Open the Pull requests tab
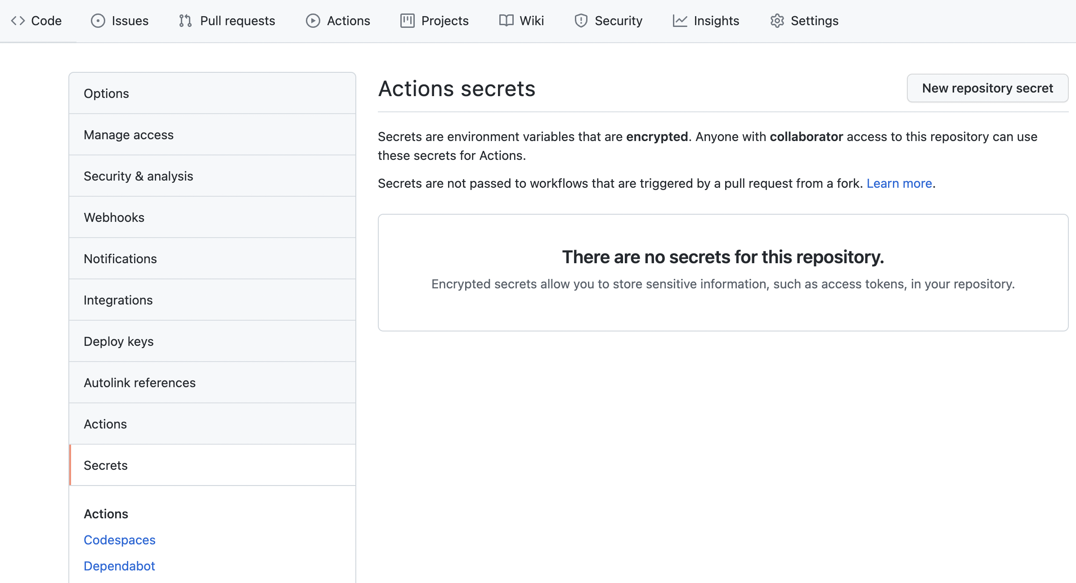This screenshot has width=1076, height=583. 237,21
